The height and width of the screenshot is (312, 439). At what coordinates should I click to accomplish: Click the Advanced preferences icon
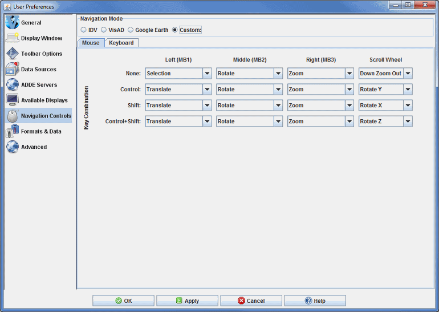pos(13,147)
